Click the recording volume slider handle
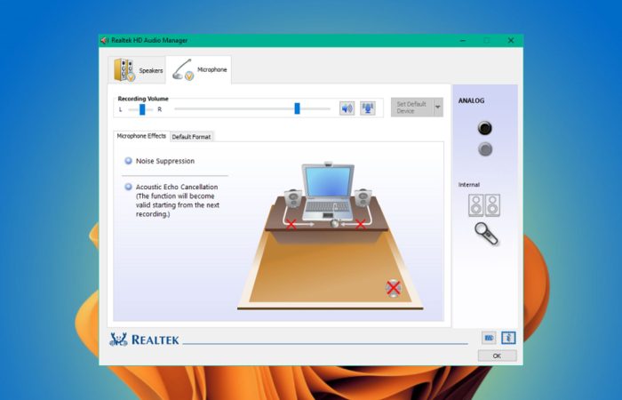This screenshot has height=400, width=622. click(x=297, y=108)
